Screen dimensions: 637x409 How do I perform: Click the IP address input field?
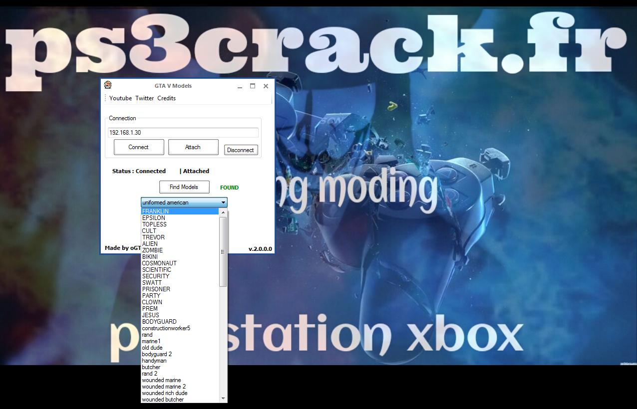[x=183, y=133]
